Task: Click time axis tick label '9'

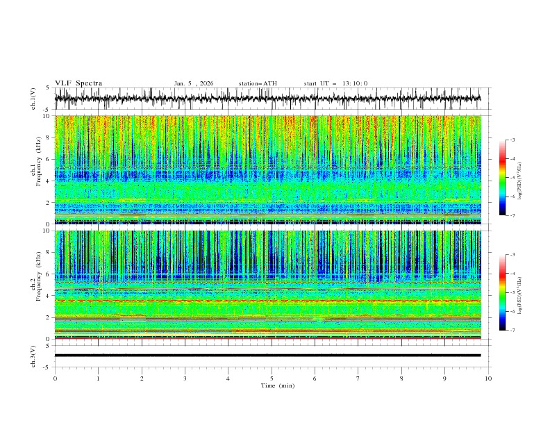Action: 444,378
